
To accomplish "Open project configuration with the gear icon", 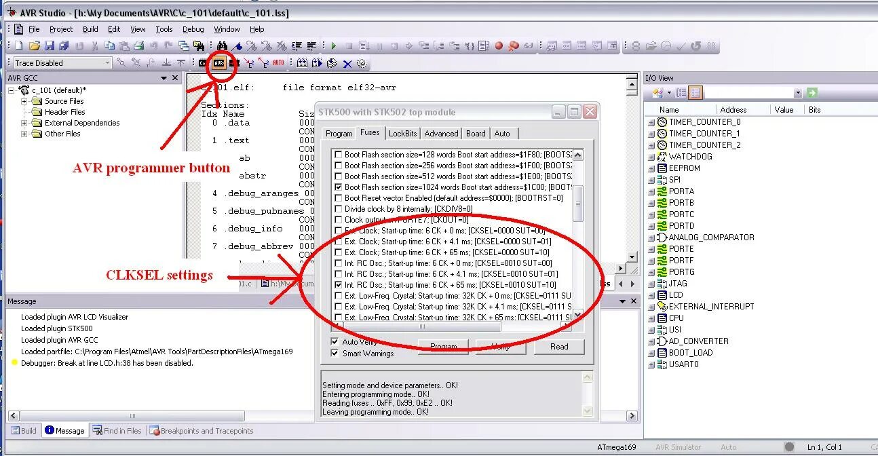I will (362, 63).
